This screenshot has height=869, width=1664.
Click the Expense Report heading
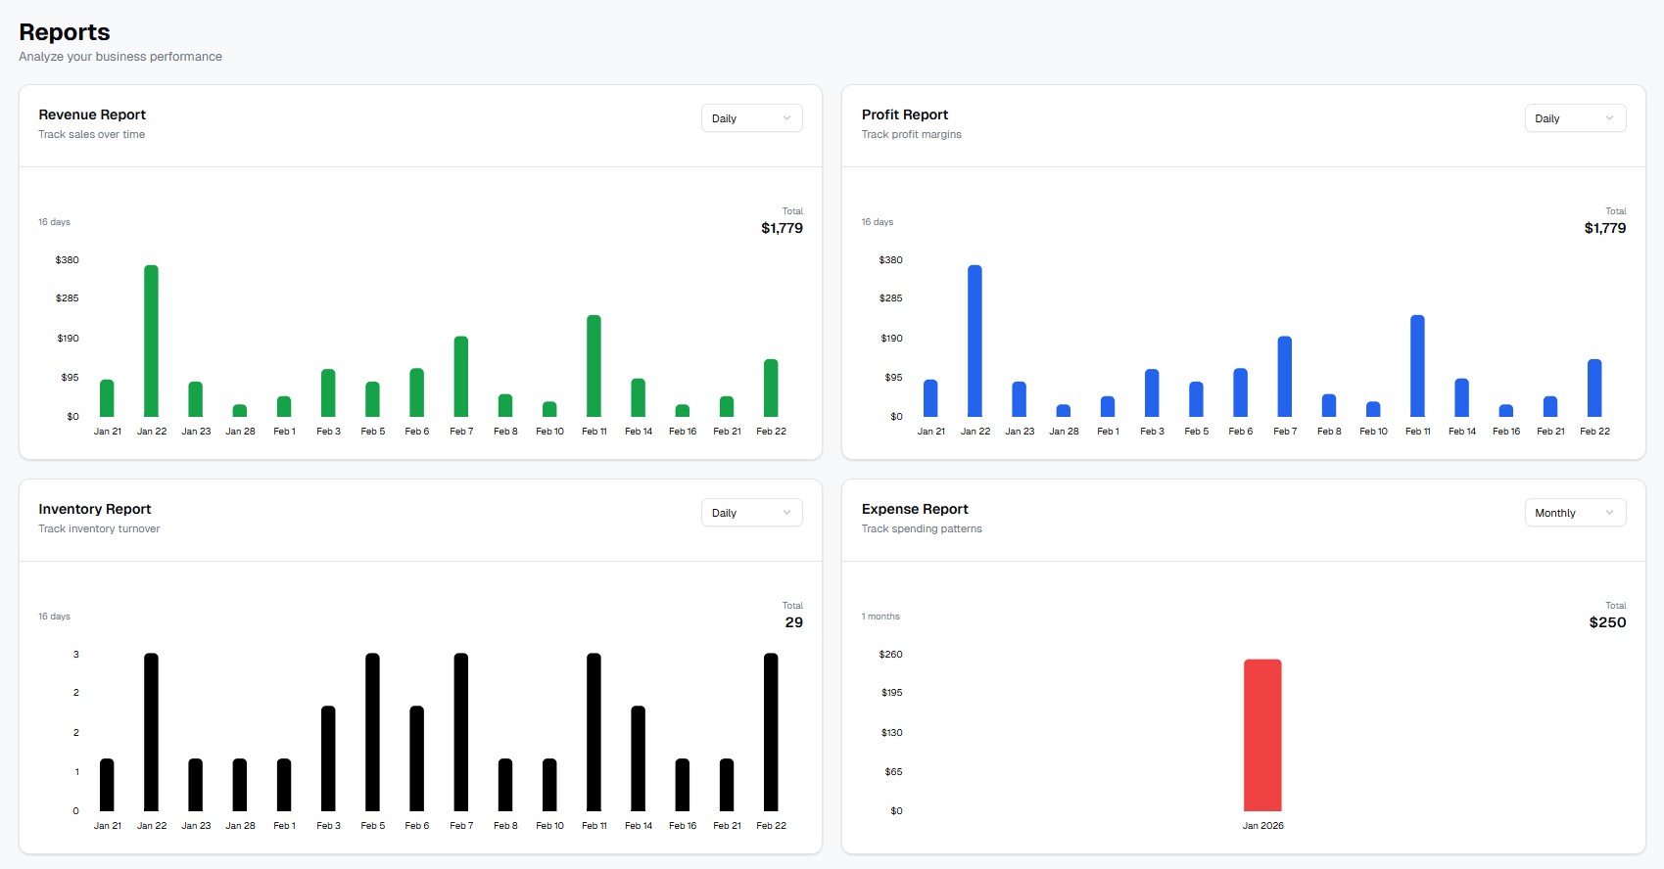(915, 509)
